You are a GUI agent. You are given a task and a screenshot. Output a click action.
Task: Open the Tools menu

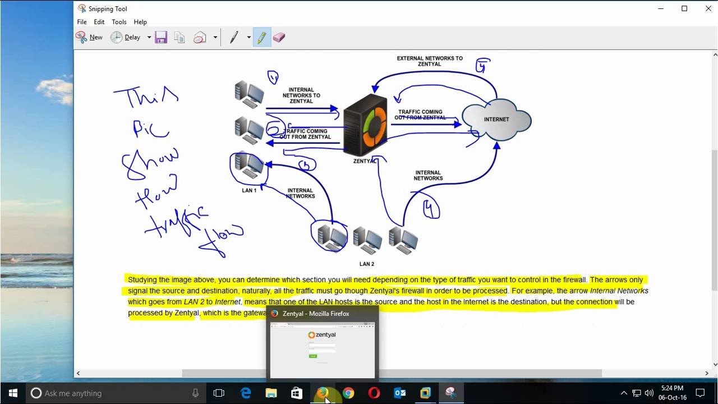click(119, 22)
